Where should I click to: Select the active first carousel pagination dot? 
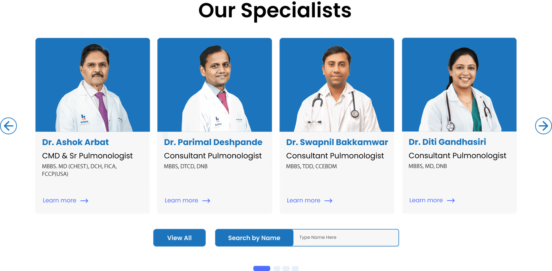262,268
